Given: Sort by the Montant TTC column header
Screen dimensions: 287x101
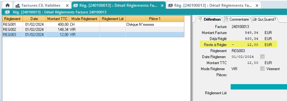Looking at the screenshot, I should pos(57,19).
